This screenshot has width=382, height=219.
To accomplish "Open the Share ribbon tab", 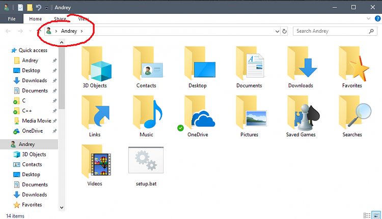I will point(60,19).
